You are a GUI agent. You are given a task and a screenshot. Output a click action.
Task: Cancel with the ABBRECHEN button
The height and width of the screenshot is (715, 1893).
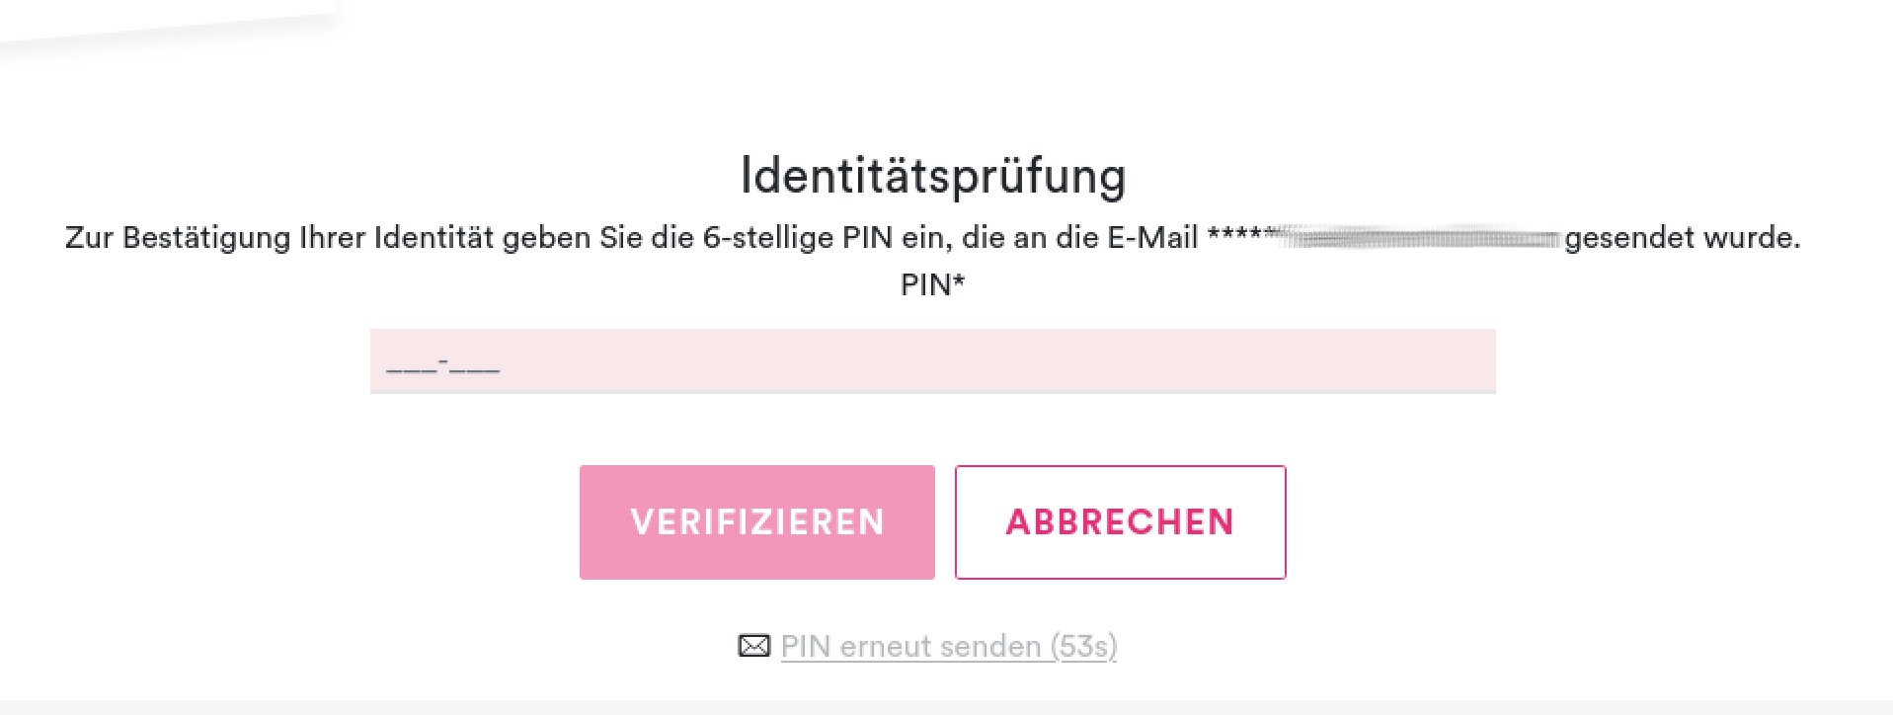(1120, 522)
